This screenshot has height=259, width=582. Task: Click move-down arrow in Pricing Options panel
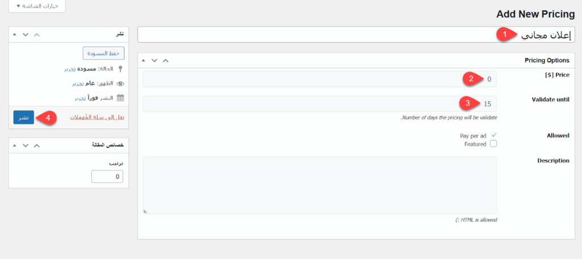[154, 60]
